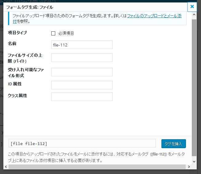Image resolution: width=201 pixels, height=174 pixels.
Task: Click the generated [file file-112] tag field
Action: coord(82,144)
